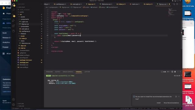Screen dimensions: 195x110
Task: Open launch profile dropdown next to plus
Action: click(x=170, y=72)
